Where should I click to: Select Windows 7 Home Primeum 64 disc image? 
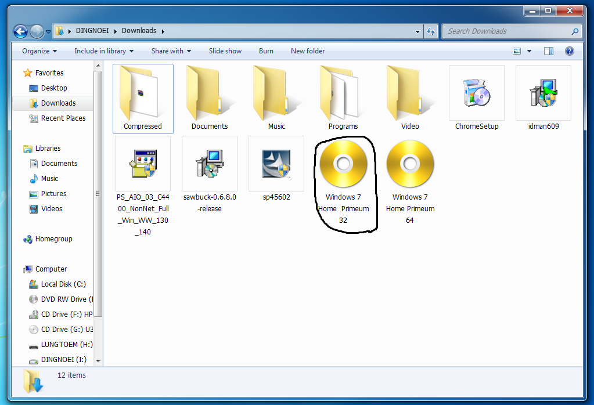pyautogui.click(x=410, y=182)
